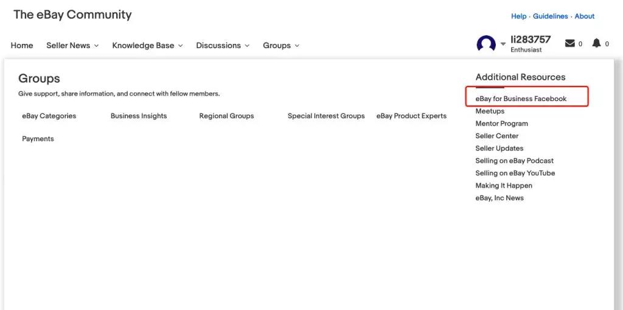Open the eBay Categories group

coord(49,116)
